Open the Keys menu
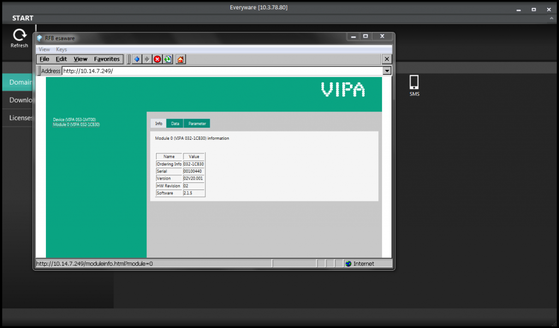This screenshot has width=559, height=328. 61,50
